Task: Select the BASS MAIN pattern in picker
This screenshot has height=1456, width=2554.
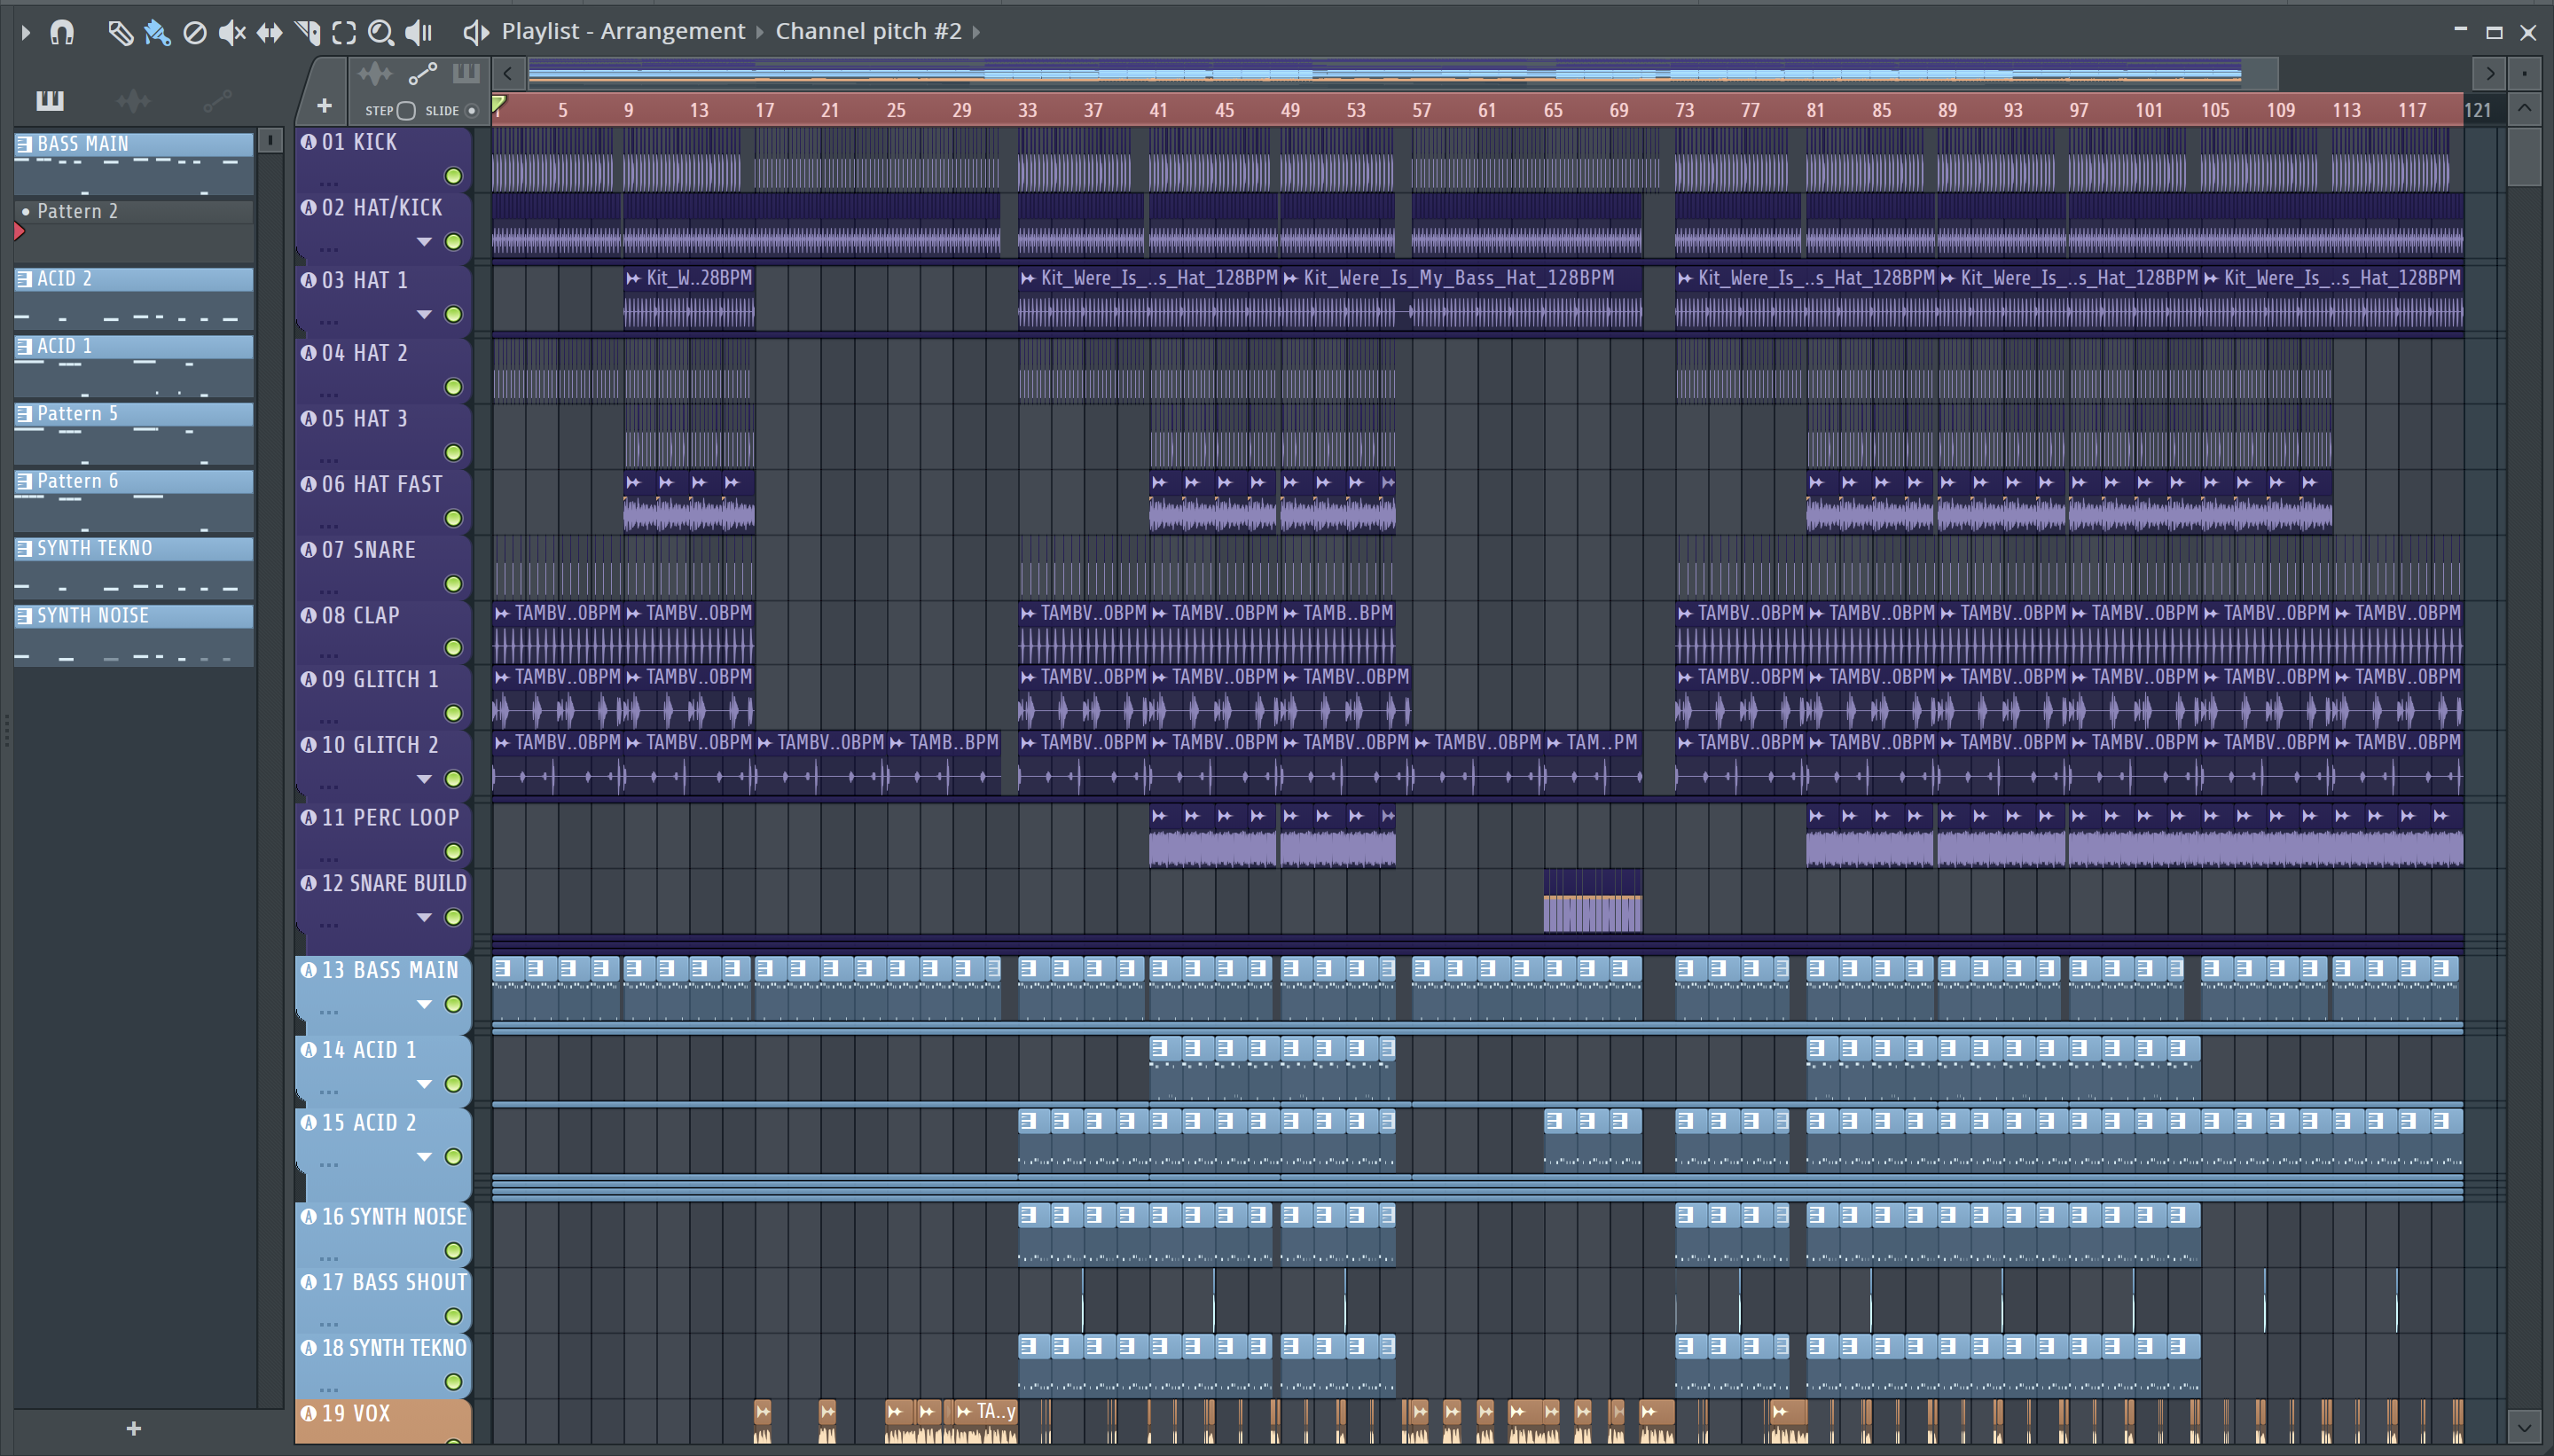Action: 134,163
